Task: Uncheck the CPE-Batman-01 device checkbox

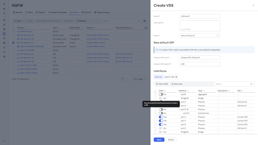Action: click(13, 43)
